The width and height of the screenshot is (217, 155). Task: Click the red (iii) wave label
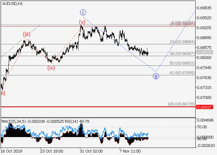click(x=26, y=34)
